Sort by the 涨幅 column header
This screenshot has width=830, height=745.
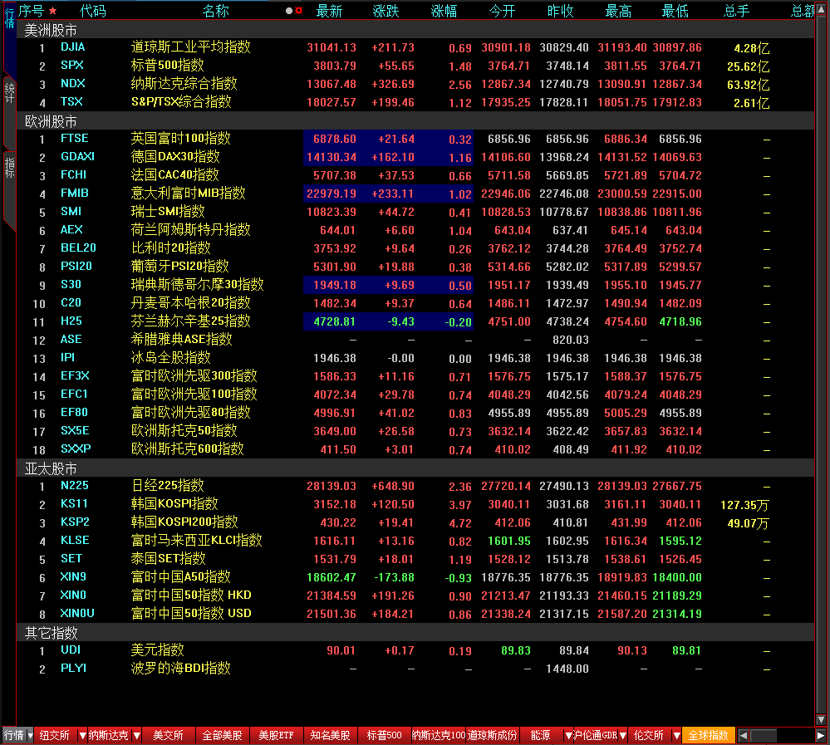click(444, 11)
